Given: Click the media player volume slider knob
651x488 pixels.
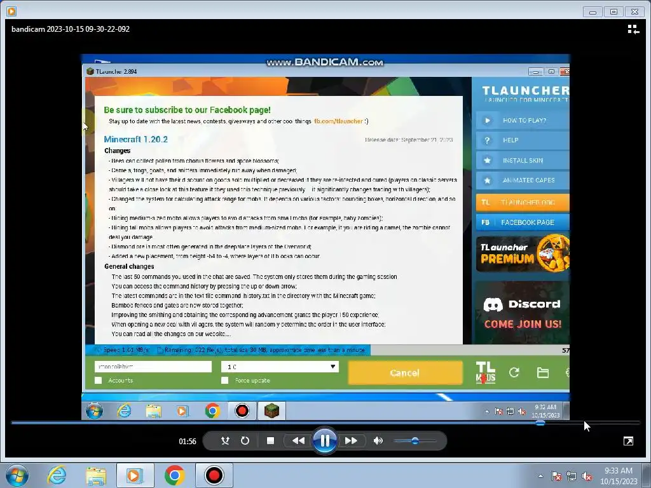Looking at the screenshot, I should point(415,441).
